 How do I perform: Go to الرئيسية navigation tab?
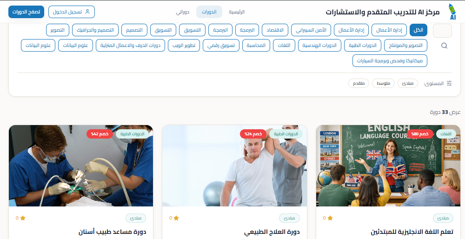coord(237,12)
